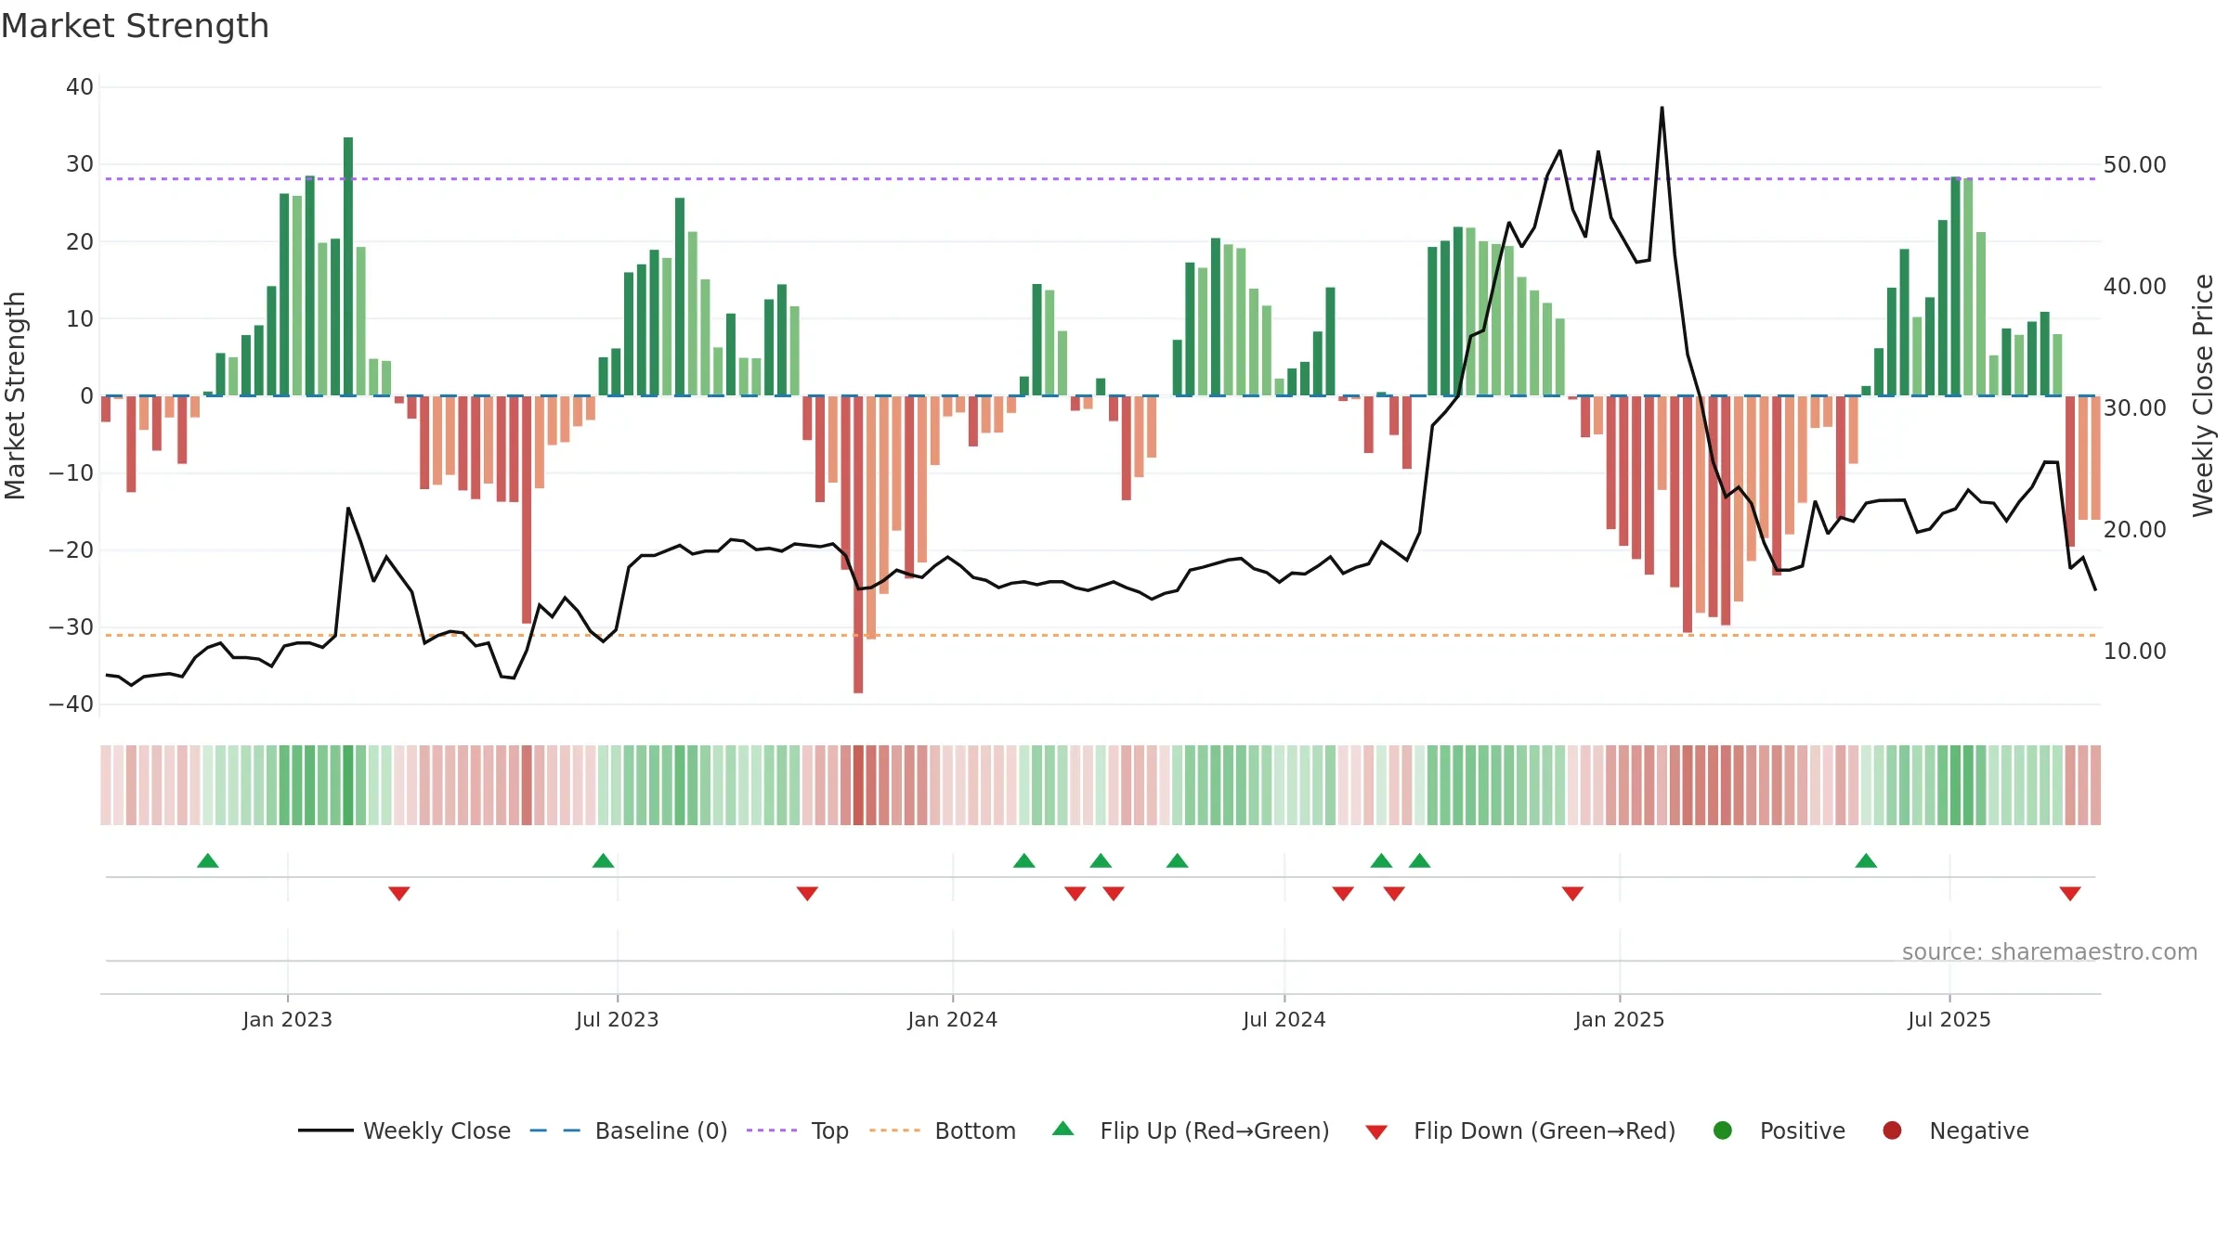Screen dimensions: 2229x1253
Task: Toggle the 'Positive' legend label
Action: coord(1803,1130)
